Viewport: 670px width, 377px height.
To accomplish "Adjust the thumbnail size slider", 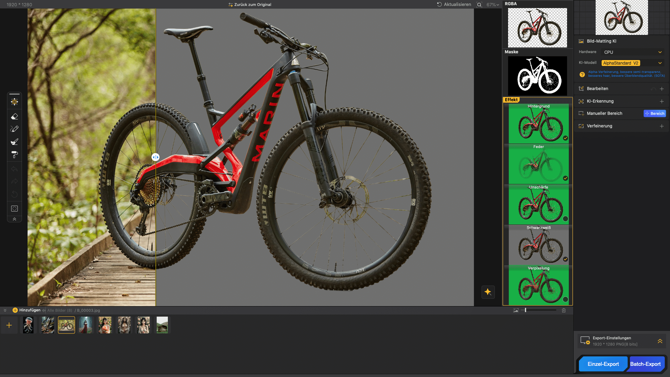I will coord(526,310).
